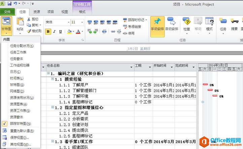Choose Save View (保存视图) option
The height and width of the screenshot is (149, 243).
pos(20,138)
